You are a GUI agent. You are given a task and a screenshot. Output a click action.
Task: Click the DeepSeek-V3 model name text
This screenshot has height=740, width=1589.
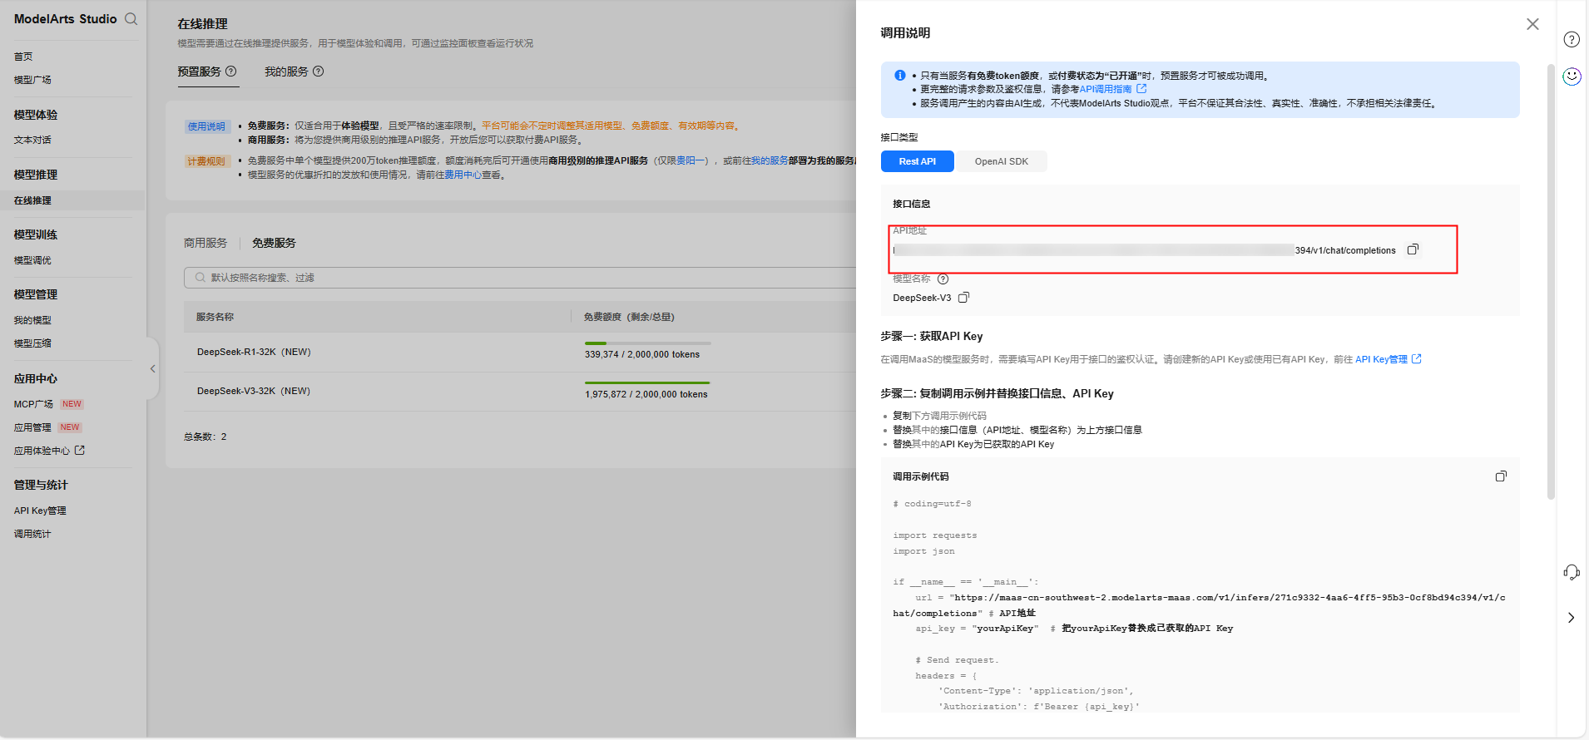[922, 298]
